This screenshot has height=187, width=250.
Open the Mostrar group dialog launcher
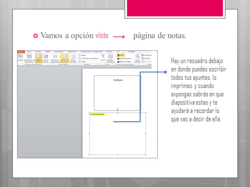coord(98,65)
